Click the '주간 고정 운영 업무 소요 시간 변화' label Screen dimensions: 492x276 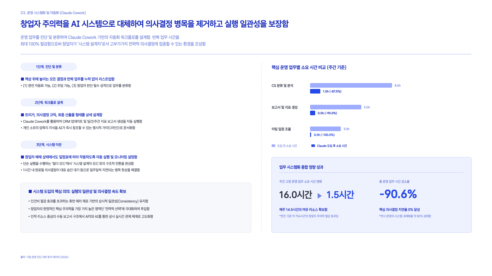pos(301,182)
